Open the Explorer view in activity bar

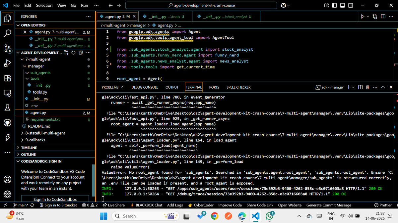click(x=7, y=18)
